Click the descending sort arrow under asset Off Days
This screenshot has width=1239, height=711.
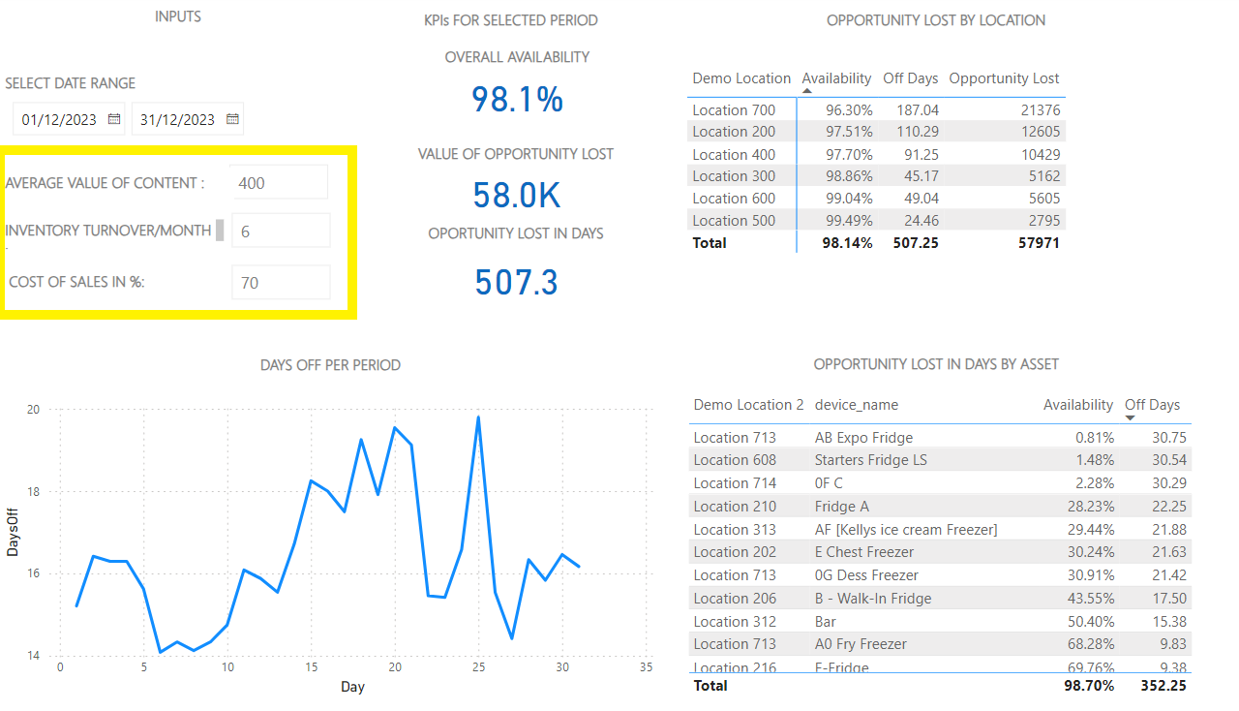(x=1130, y=417)
